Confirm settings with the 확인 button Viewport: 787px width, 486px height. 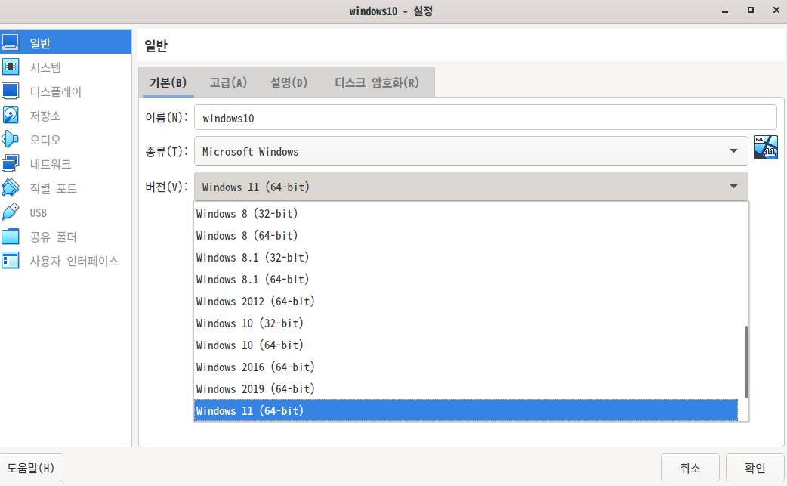pyautogui.click(x=755, y=468)
